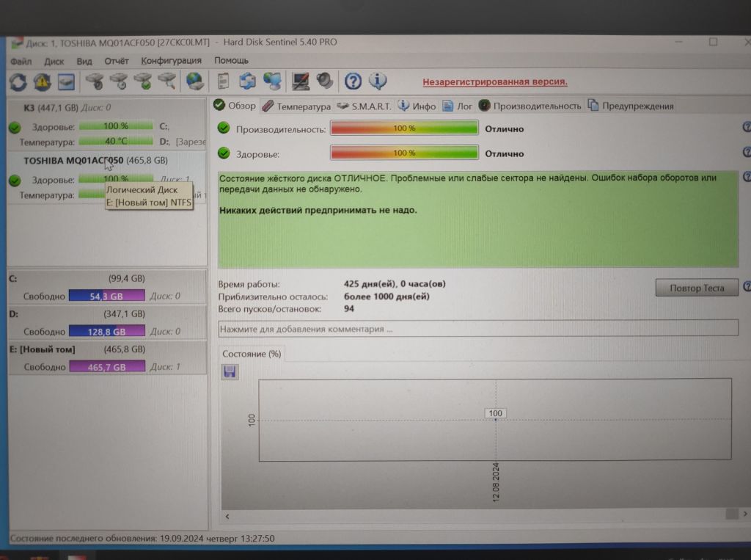Open the Конфигурация menu
The width and height of the screenshot is (751, 560).
171,61
